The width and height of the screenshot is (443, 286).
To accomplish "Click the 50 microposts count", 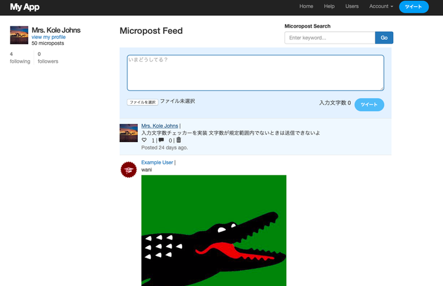I will tap(48, 43).
